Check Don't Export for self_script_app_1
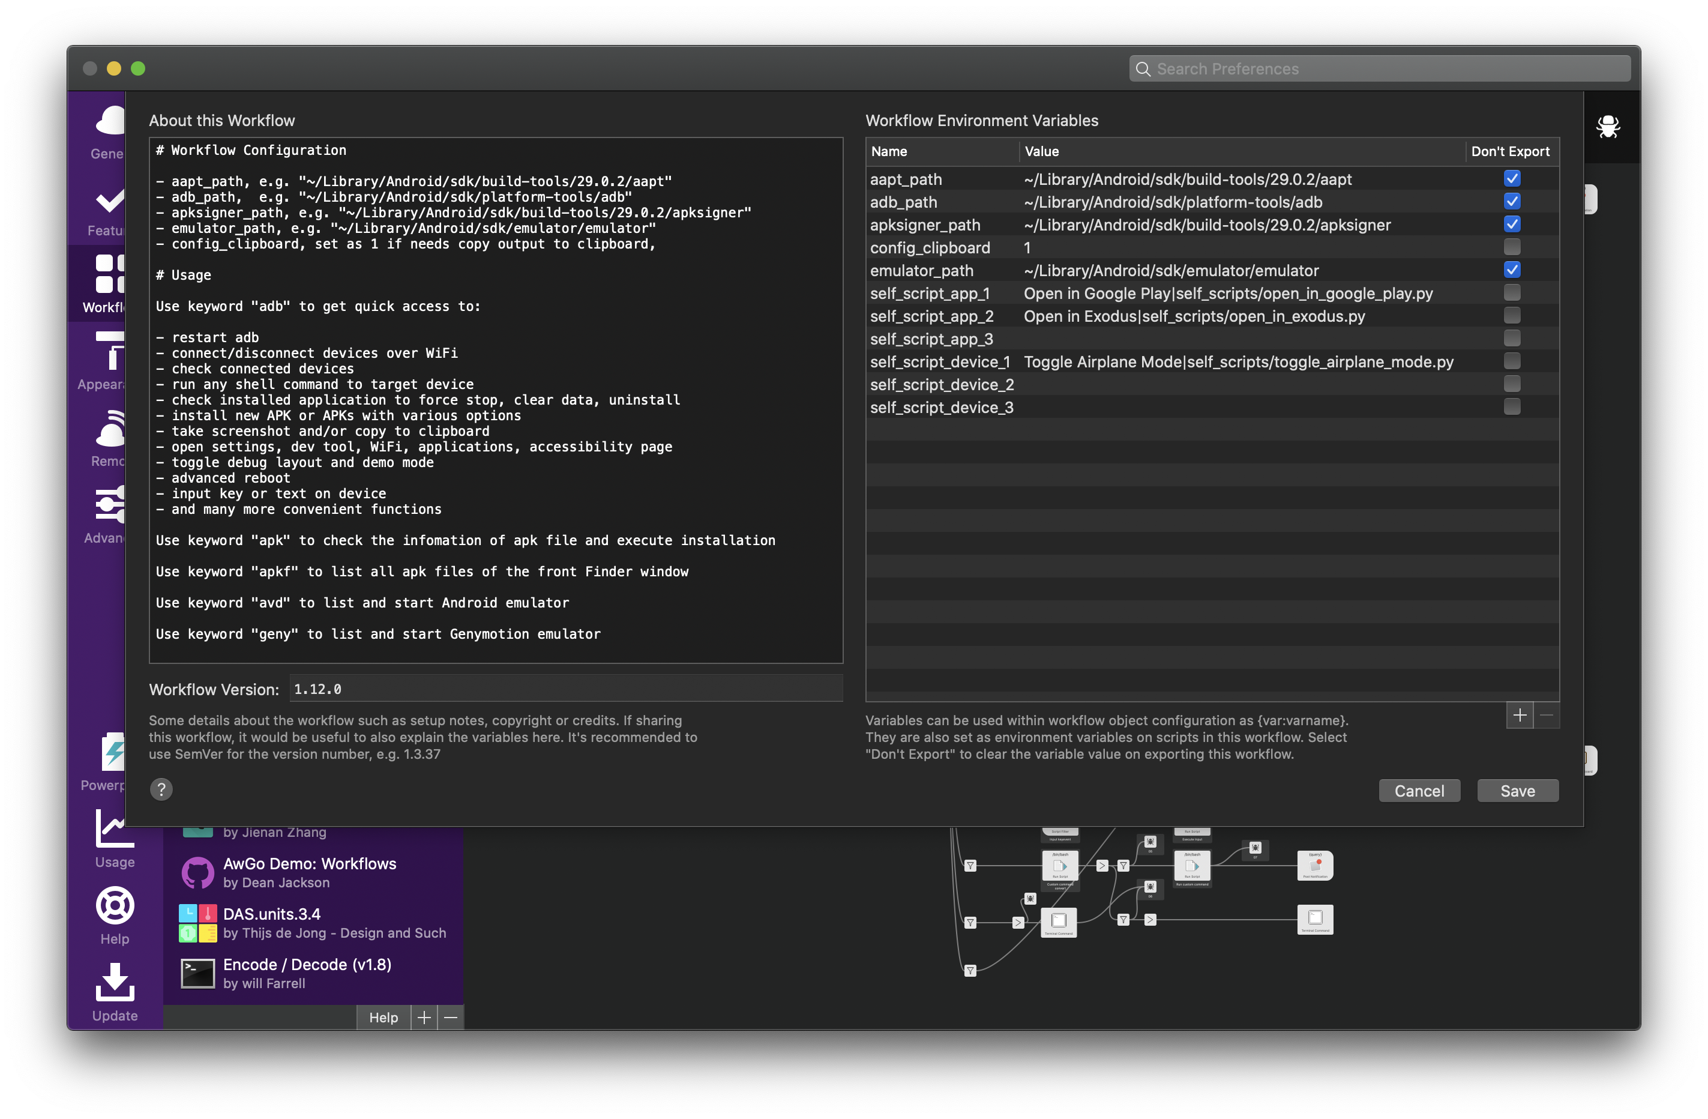The height and width of the screenshot is (1119, 1708). coord(1511,293)
